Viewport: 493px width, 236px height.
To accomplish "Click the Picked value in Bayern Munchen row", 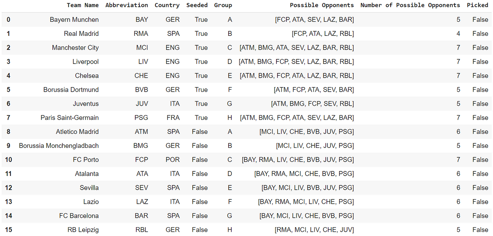I will 480,20.
